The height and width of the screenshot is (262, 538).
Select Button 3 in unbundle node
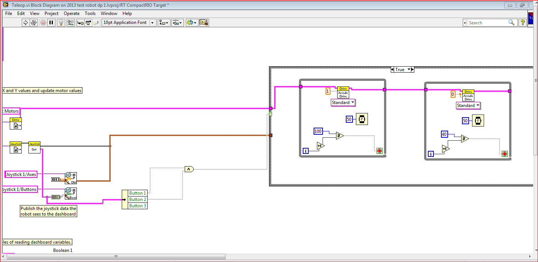[137, 206]
